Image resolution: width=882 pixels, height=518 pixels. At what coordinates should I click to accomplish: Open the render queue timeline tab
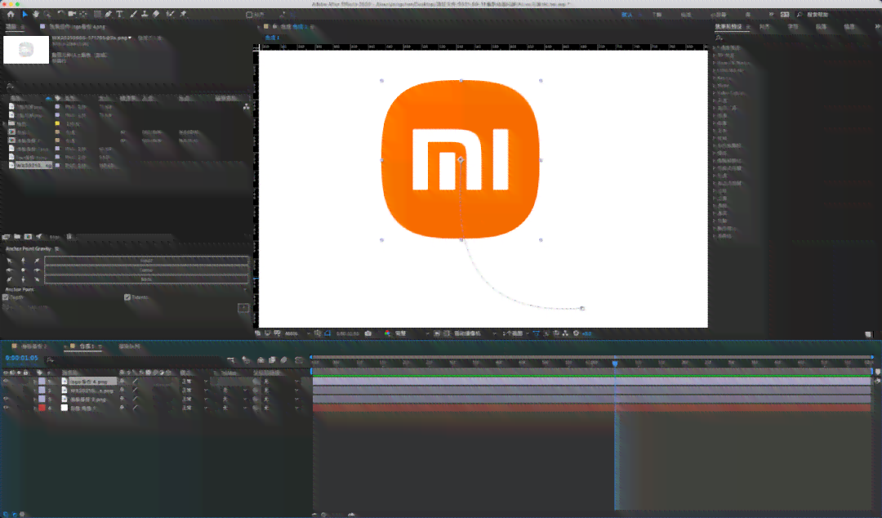(x=129, y=346)
